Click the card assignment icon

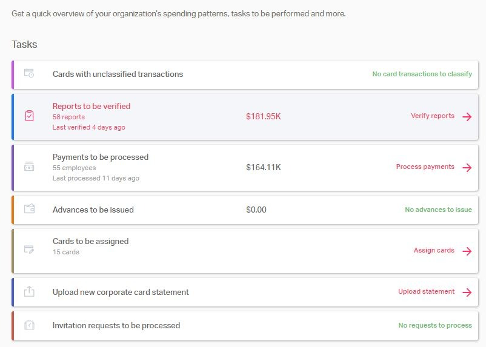tap(29, 249)
